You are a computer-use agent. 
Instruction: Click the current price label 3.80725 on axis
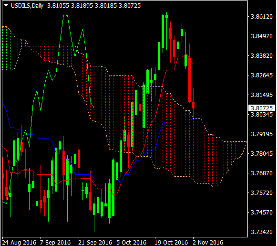[262, 108]
